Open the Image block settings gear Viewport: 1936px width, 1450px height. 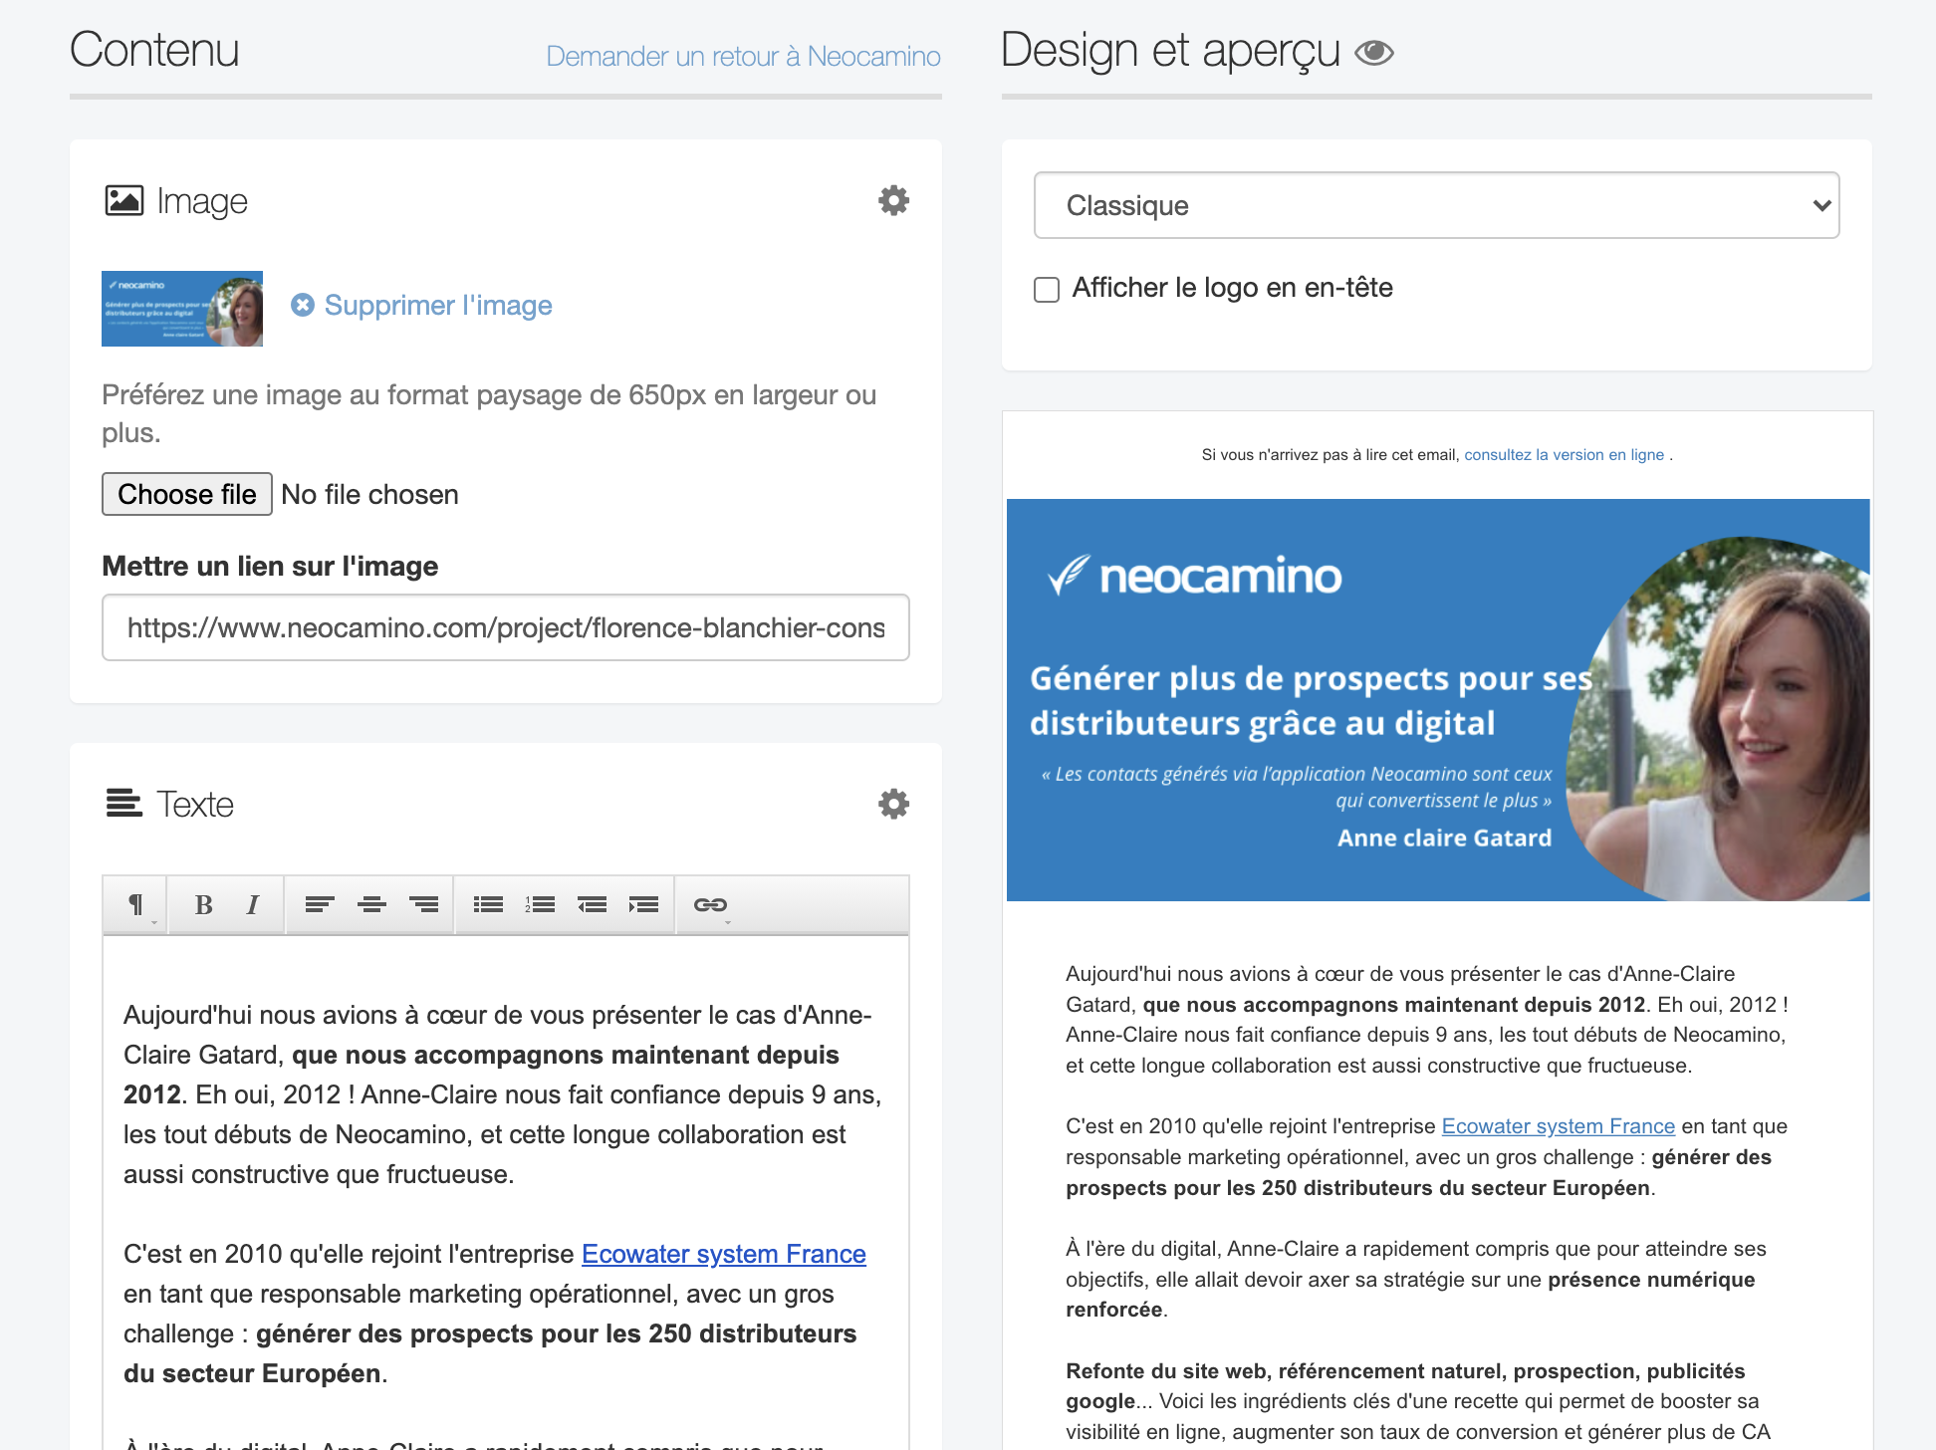[893, 200]
